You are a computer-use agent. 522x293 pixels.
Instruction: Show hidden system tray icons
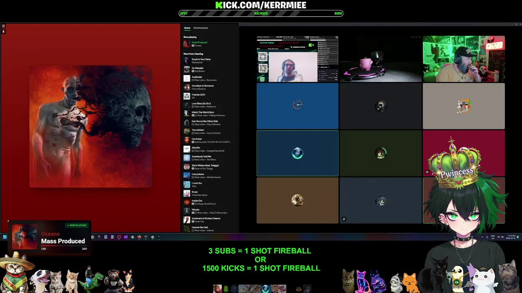[x=482, y=237]
